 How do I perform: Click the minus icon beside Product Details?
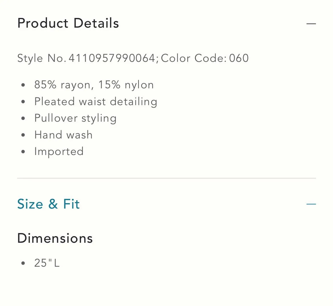pos(311,24)
